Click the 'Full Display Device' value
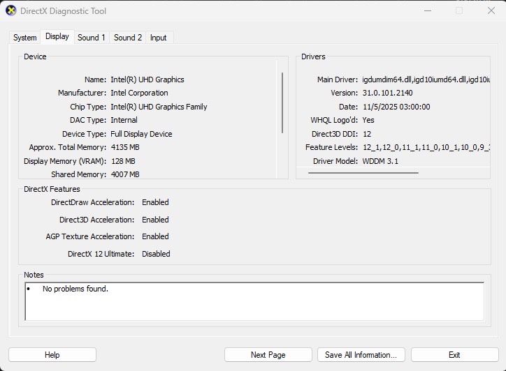The height and width of the screenshot is (371, 506). point(141,134)
